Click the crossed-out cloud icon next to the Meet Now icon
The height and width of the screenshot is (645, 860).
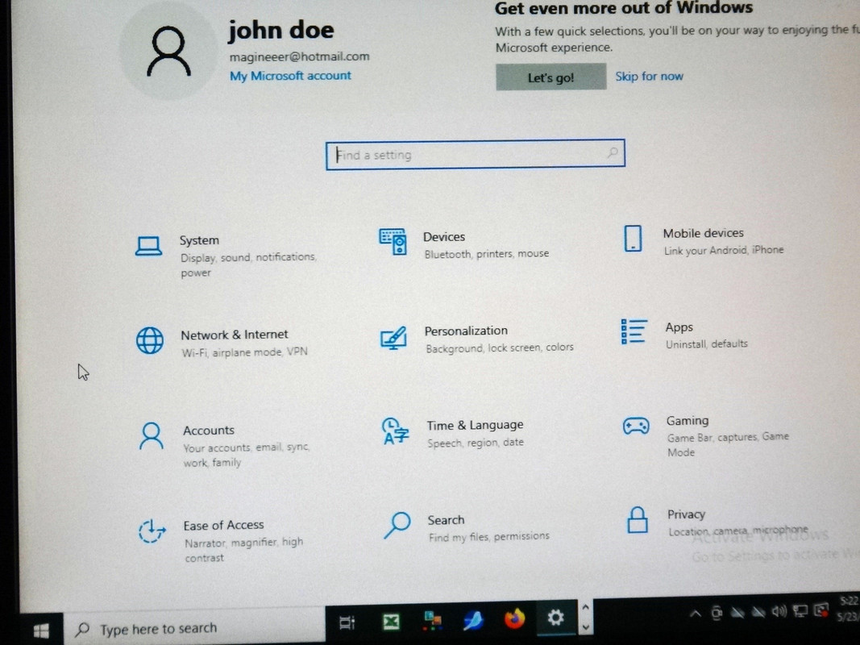click(x=737, y=612)
